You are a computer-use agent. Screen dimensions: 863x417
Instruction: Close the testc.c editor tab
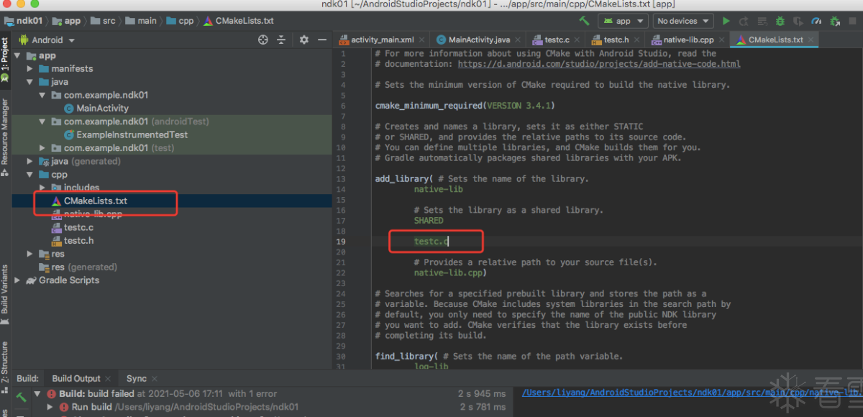[x=577, y=40]
